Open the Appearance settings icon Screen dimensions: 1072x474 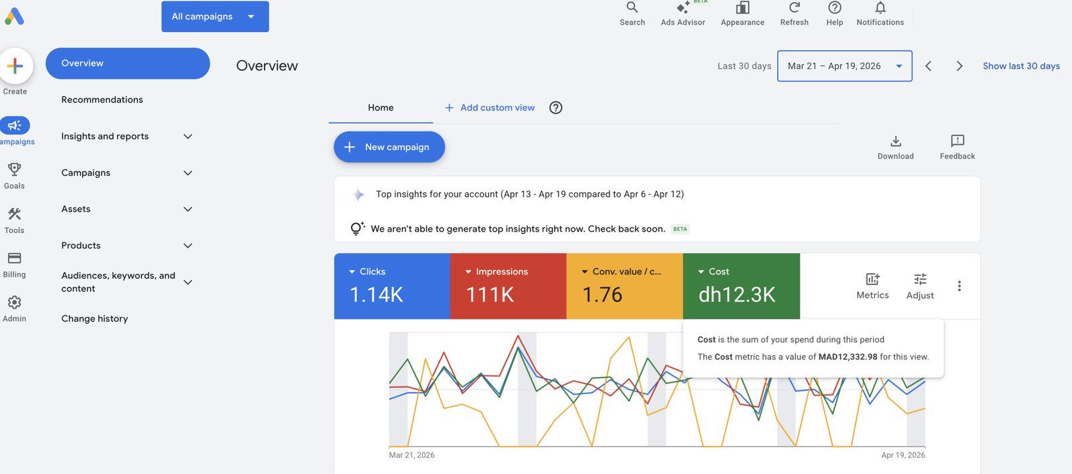coord(742,13)
